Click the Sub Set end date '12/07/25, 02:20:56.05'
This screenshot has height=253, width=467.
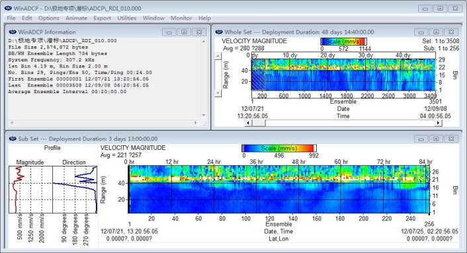point(429,231)
